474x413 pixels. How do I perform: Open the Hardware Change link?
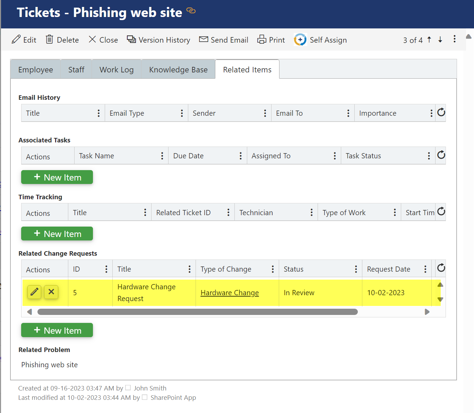[x=230, y=293]
